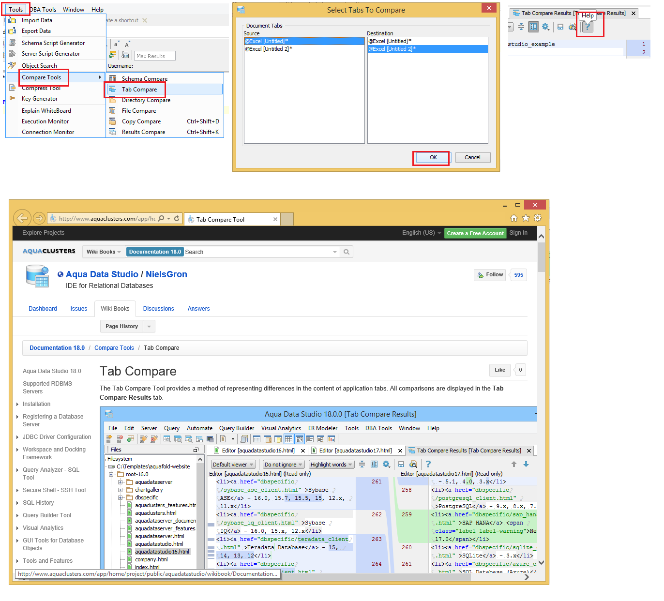Open the Highlight words dropdown
Viewport: 664px width, 601px height.
[332, 465]
